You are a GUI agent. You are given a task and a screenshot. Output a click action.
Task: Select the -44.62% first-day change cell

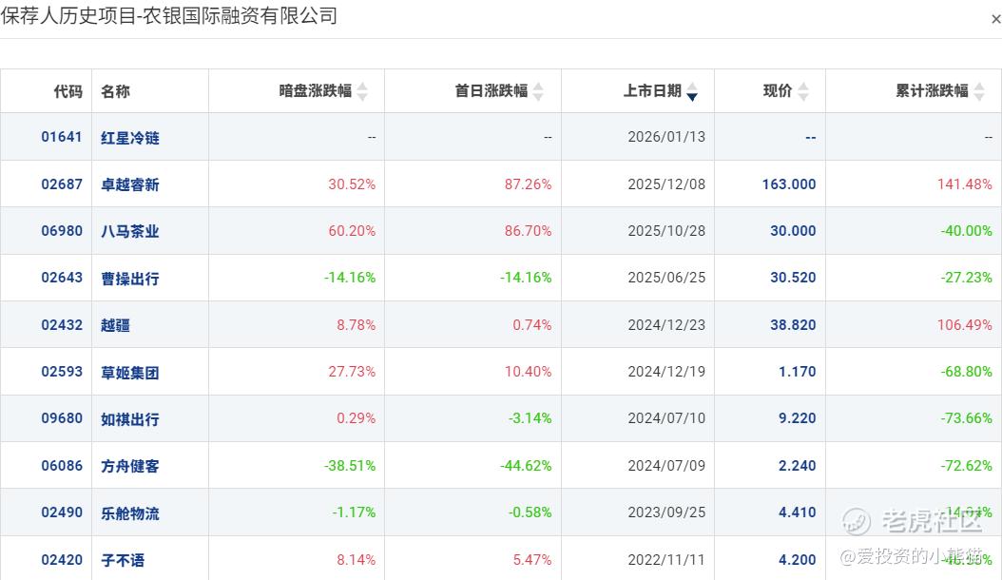click(526, 466)
